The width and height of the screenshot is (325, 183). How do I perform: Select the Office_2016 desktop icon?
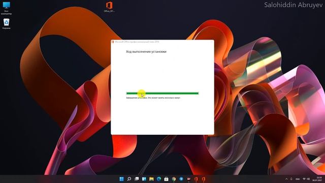pos(109,7)
